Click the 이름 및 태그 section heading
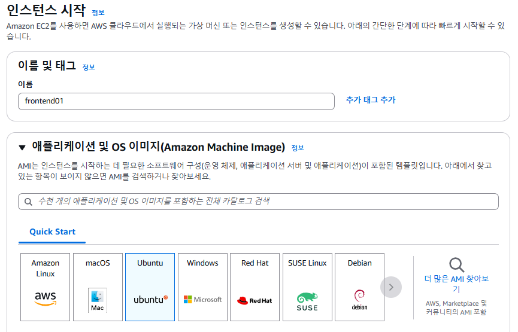Screen dimensions: 518x332 [x=47, y=65]
